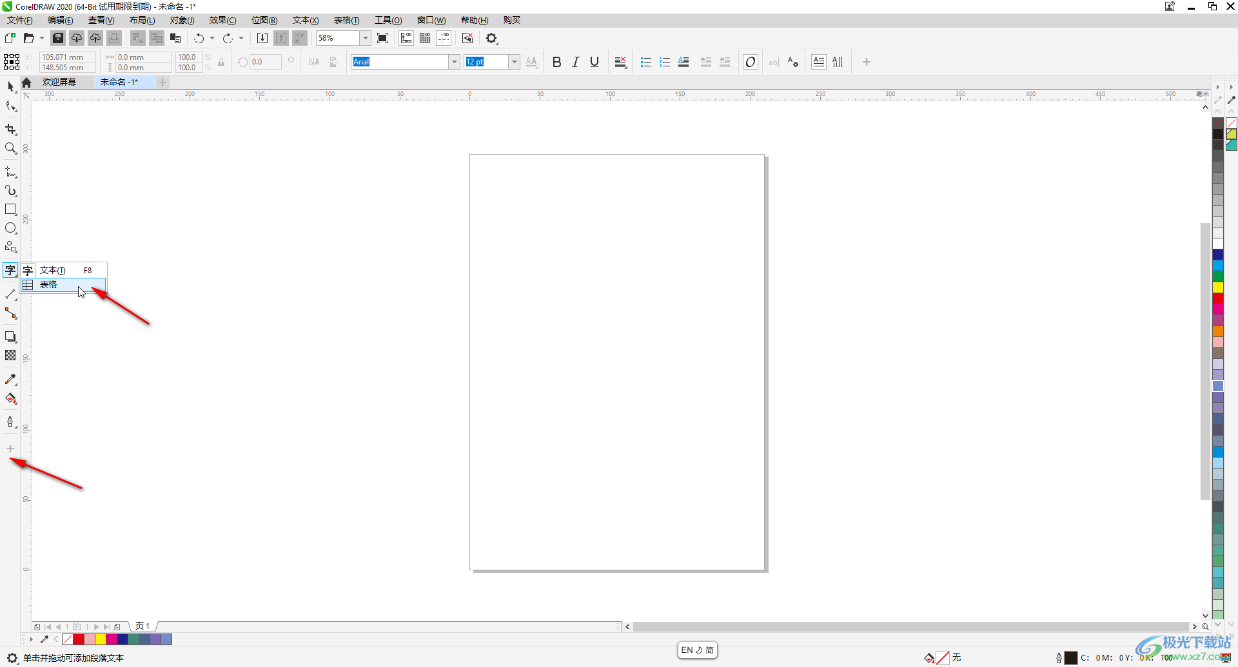Toggle the interactive OpenType button
Image resolution: width=1238 pixels, height=667 pixels.
tap(751, 62)
